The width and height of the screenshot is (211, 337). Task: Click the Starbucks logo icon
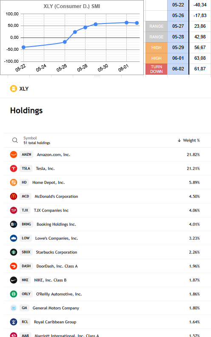14,252
